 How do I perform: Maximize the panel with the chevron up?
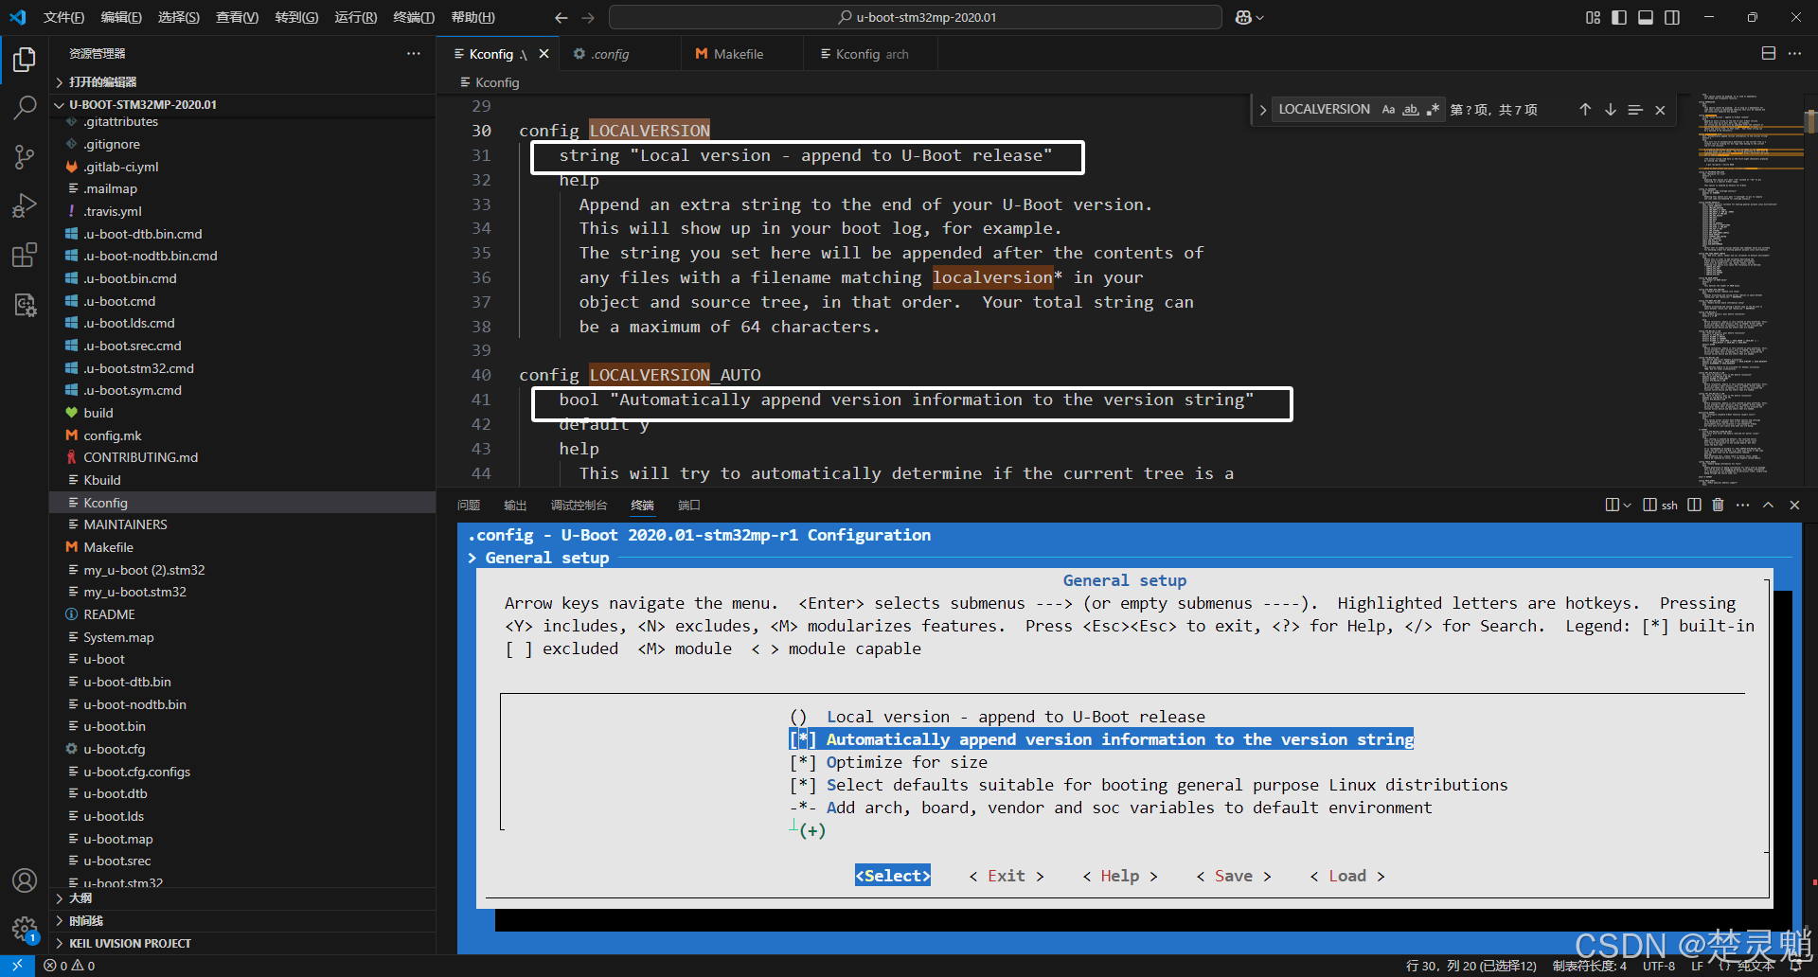point(1768,505)
